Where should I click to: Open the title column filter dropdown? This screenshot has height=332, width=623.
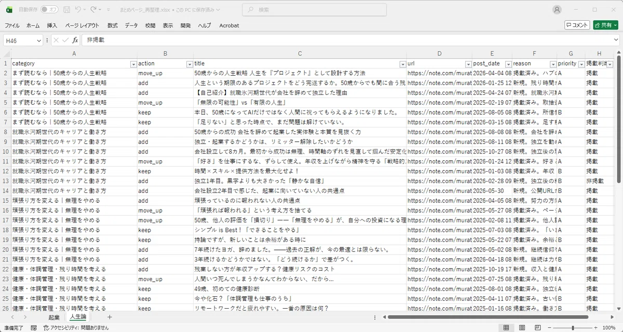402,64
